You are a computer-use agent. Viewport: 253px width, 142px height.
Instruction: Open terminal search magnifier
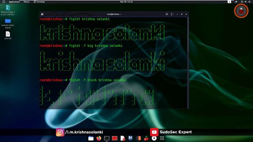point(167,14)
